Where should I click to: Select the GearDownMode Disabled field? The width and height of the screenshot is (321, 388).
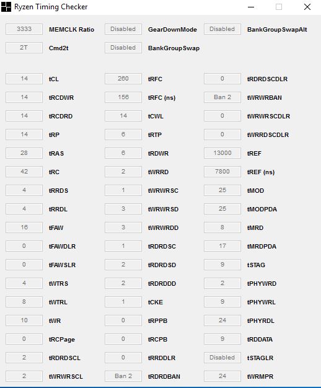point(123,29)
